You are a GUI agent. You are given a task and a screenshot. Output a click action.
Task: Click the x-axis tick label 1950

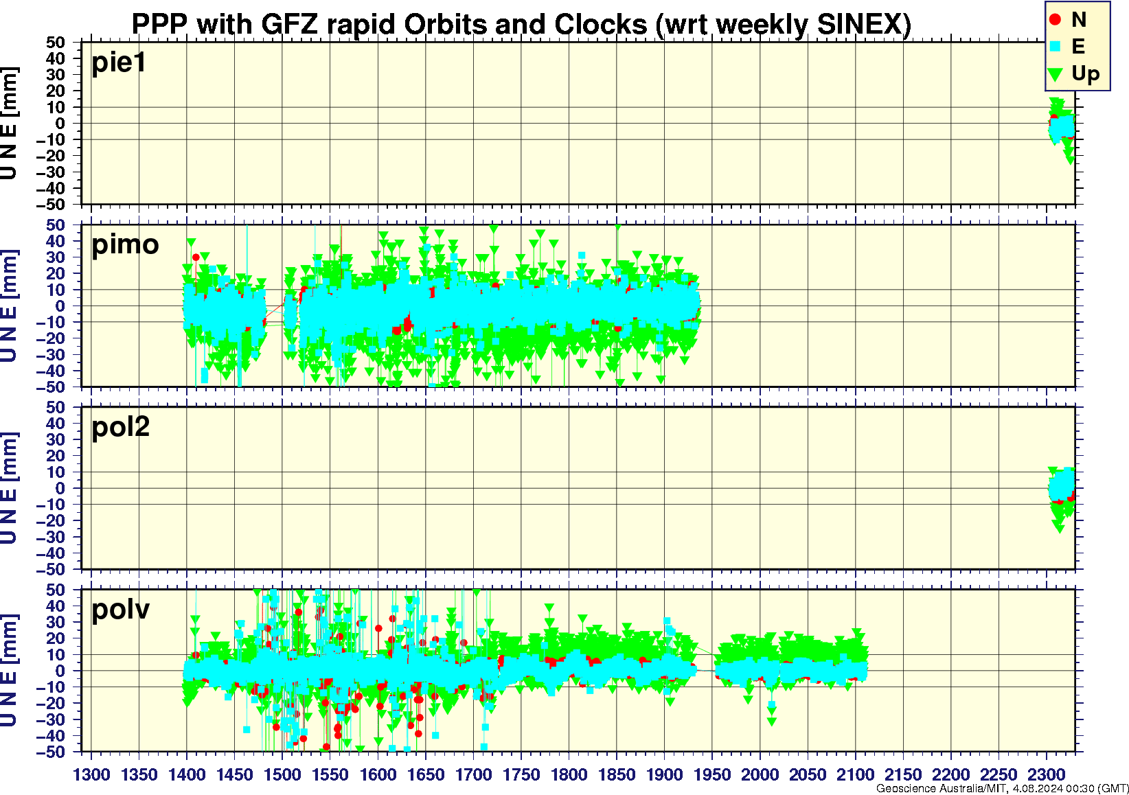coord(712,774)
